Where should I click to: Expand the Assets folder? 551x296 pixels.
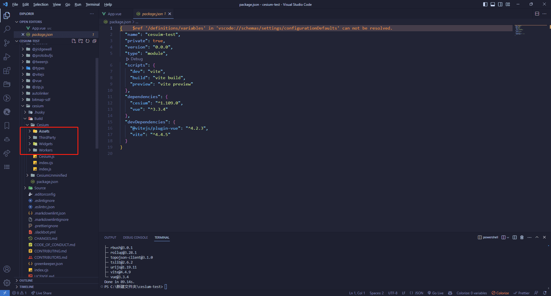pos(44,131)
